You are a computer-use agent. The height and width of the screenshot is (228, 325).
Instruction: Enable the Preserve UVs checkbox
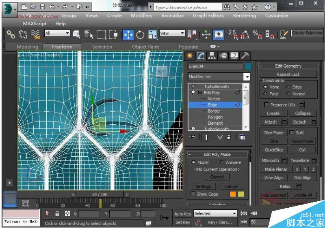(266, 104)
